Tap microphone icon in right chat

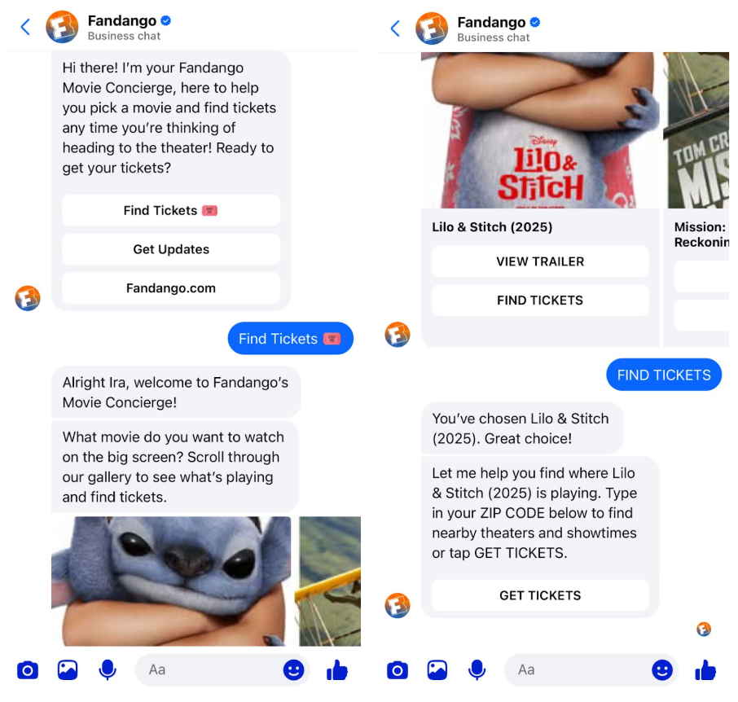477,670
